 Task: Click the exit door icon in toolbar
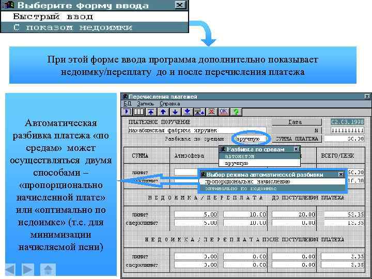tap(127, 112)
